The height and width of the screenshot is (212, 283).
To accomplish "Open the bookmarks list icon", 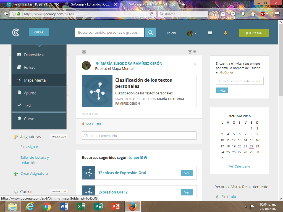I will [223, 14].
